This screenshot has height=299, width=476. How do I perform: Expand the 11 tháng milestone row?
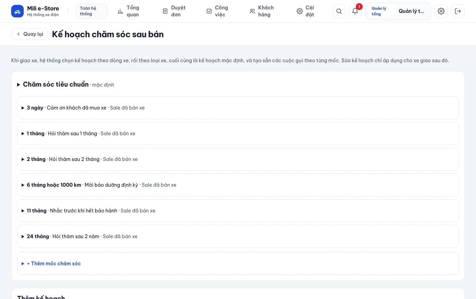tap(238, 211)
